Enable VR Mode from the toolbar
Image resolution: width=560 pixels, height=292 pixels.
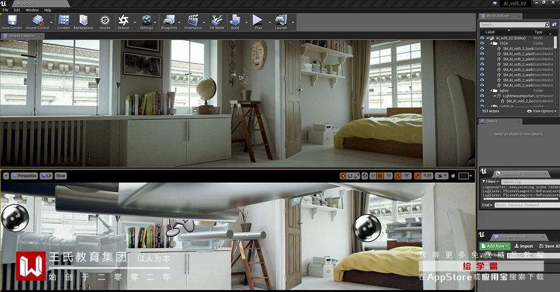217,22
